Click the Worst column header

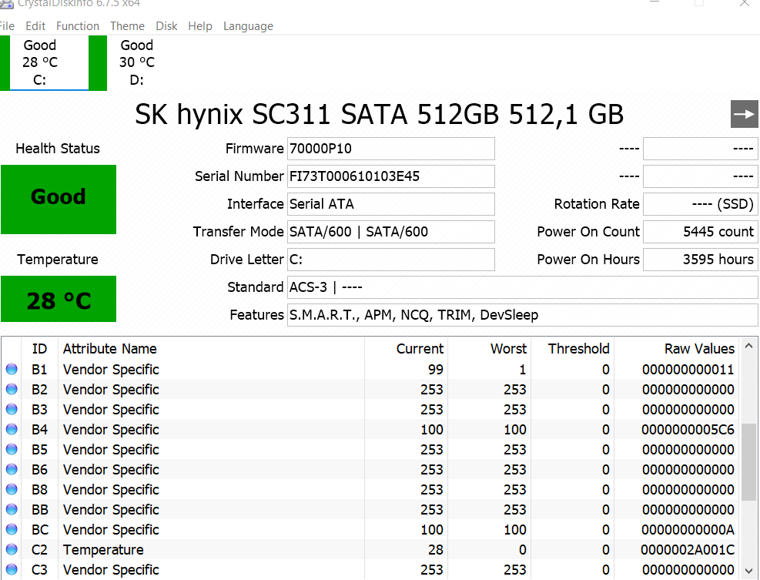(490, 349)
